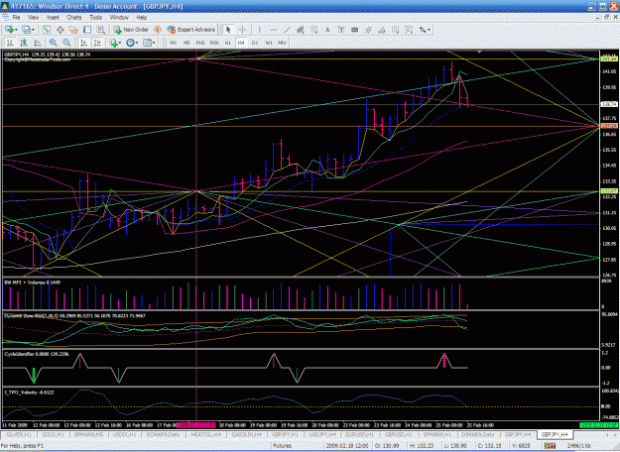Select the Rectangle drawing tool
The width and height of the screenshot is (620, 452).
(x=355, y=30)
